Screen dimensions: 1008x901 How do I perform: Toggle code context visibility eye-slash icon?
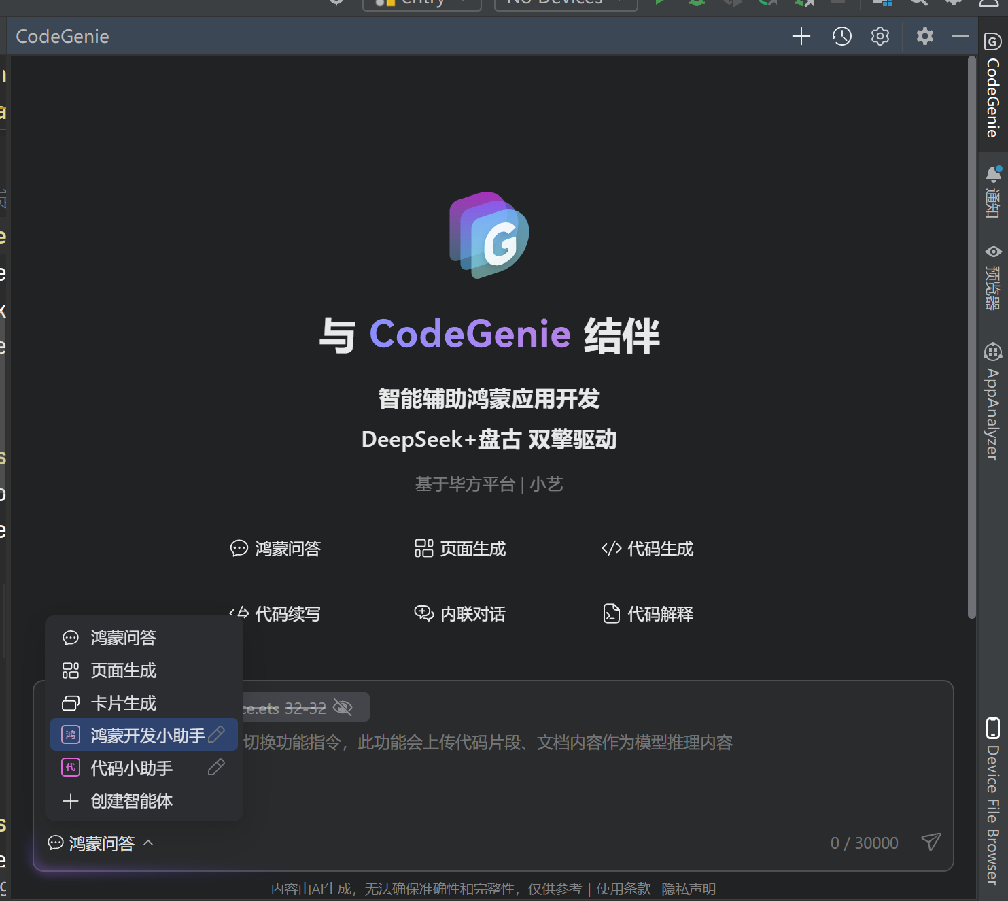[x=343, y=708]
